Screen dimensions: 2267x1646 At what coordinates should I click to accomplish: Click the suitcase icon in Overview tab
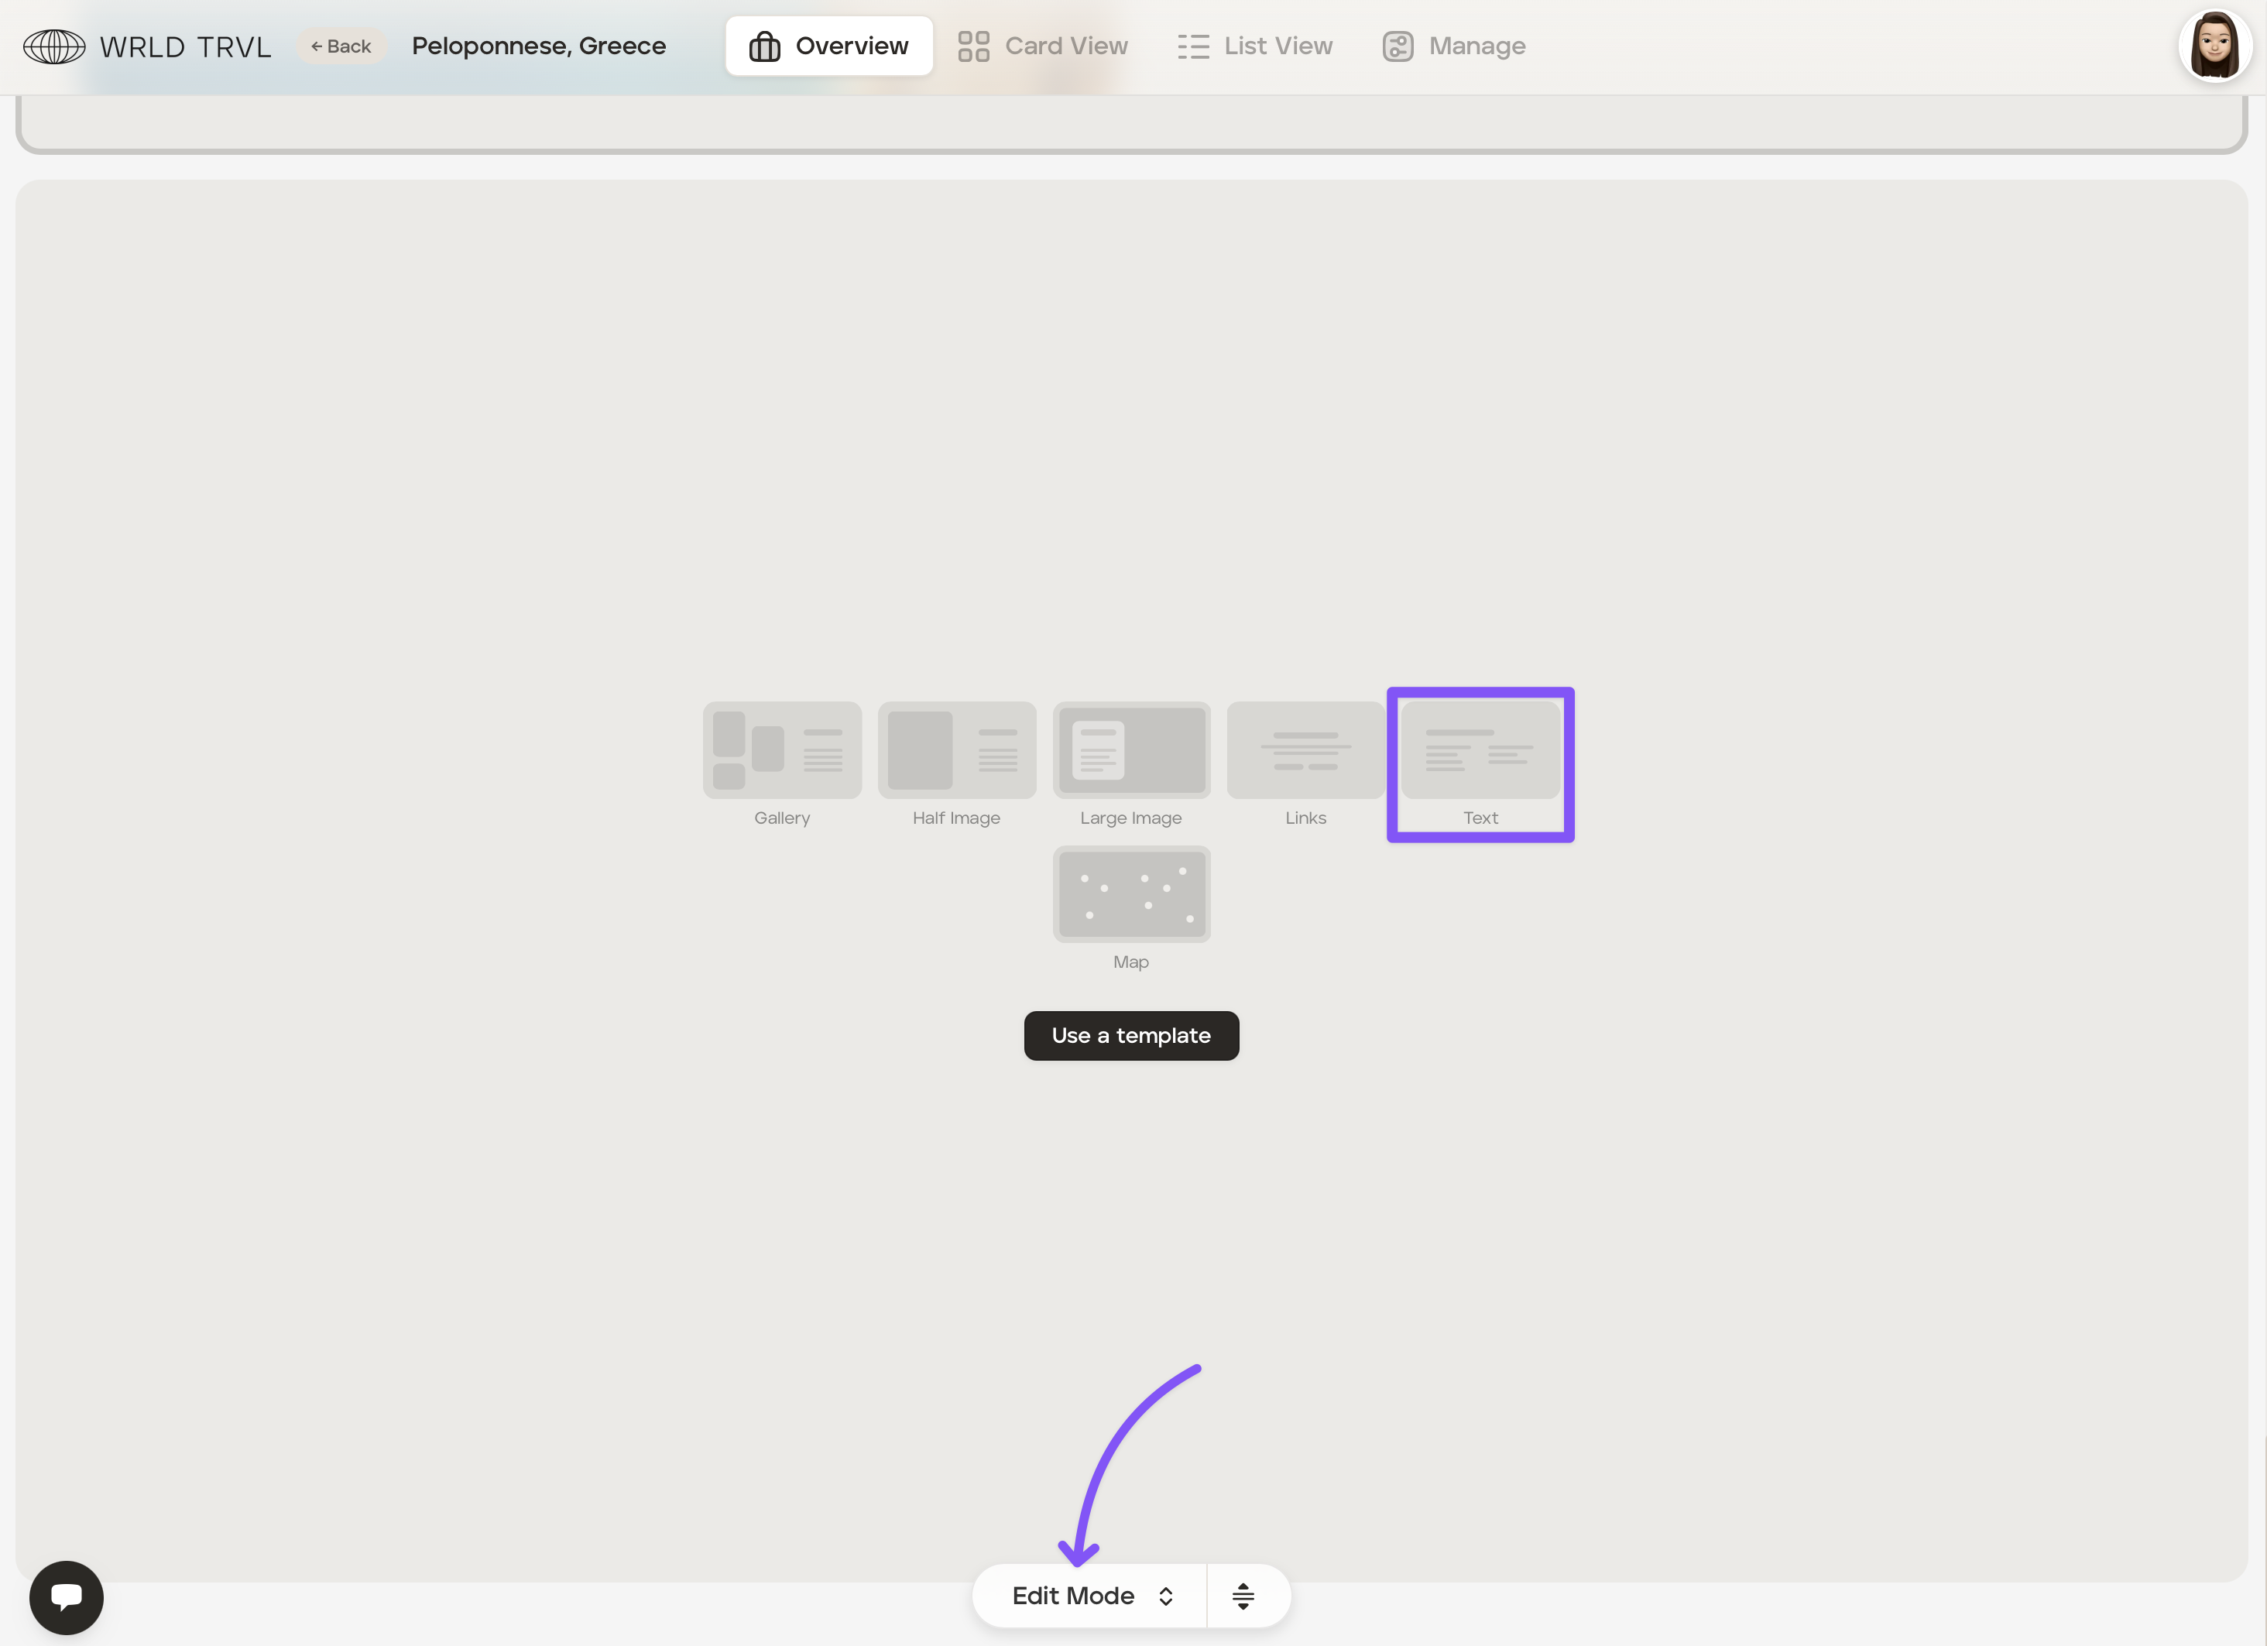tap(765, 46)
